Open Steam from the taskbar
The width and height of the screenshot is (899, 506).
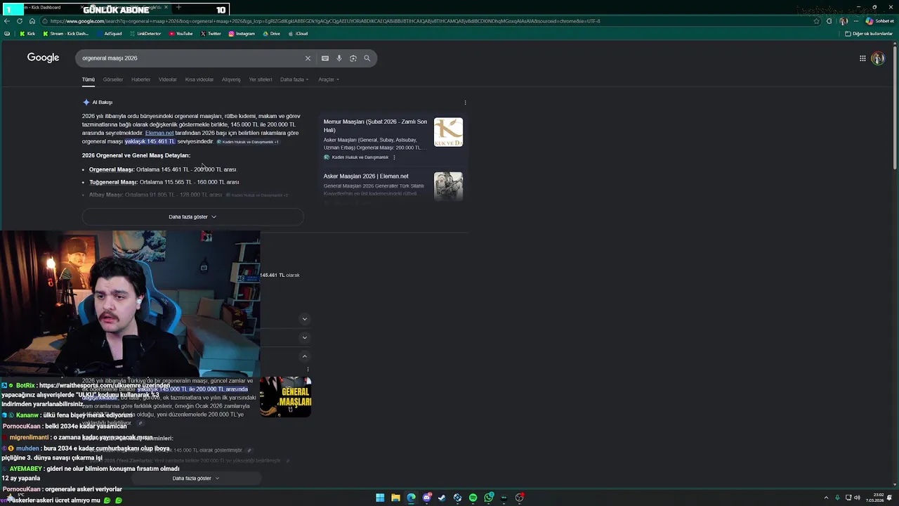pos(442,498)
